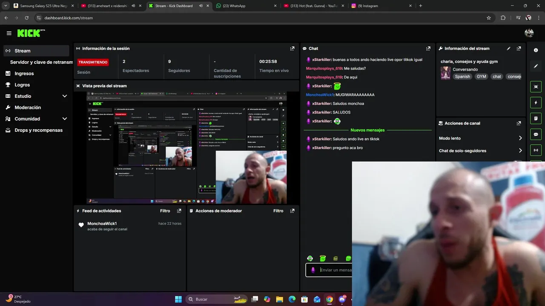Click MonchoaWick1 in activity feed

tap(102, 224)
